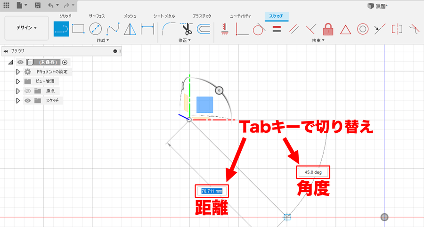This screenshot has width=424, height=227.
Task: Click the Save icon
Action: click(x=38, y=5)
